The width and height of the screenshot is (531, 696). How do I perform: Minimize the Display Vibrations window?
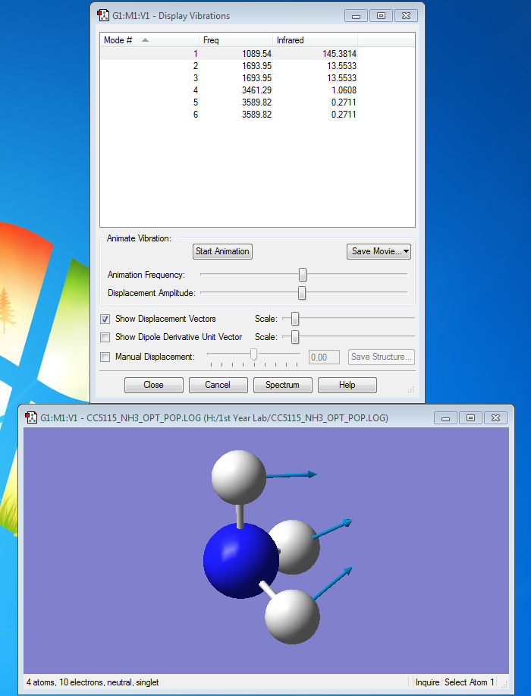(x=356, y=15)
